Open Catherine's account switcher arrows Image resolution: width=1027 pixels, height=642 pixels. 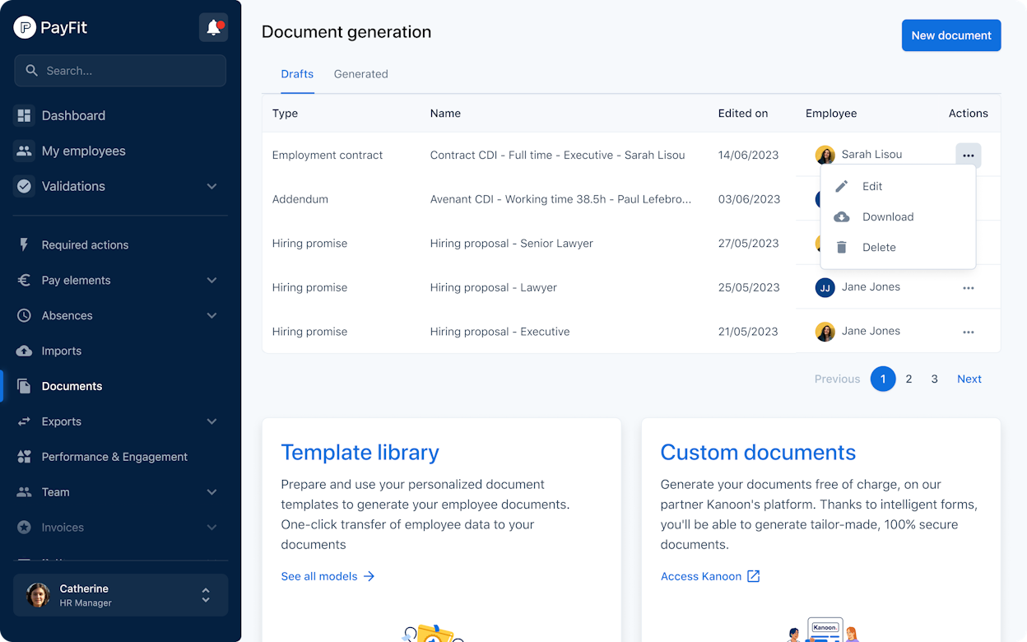(206, 595)
